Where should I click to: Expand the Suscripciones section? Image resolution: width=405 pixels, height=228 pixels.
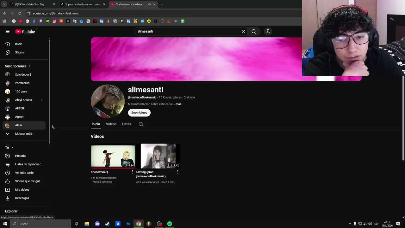[18, 66]
